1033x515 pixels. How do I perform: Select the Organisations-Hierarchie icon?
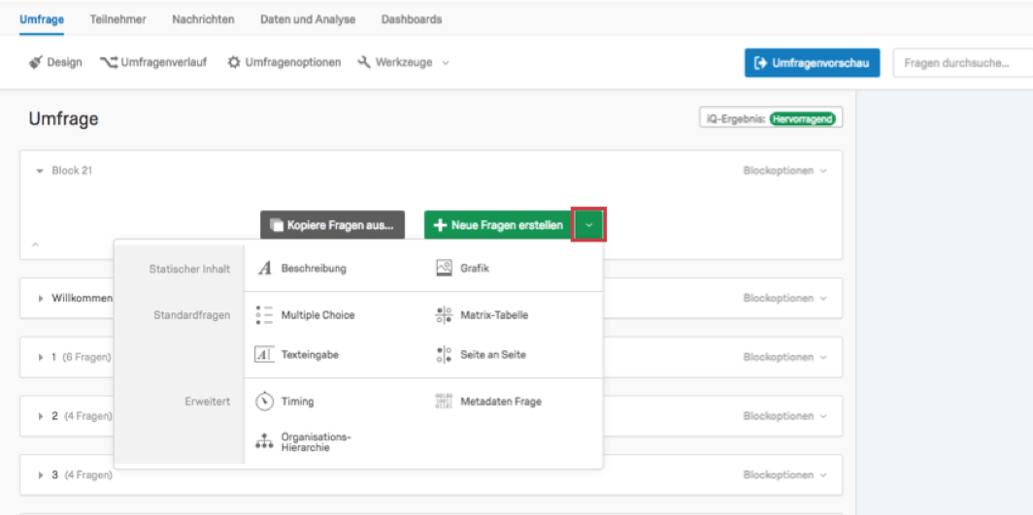pyautogui.click(x=264, y=442)
